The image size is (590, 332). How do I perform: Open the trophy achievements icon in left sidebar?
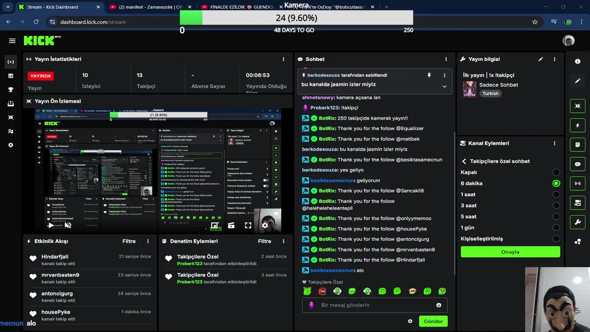tap(11, 89)
